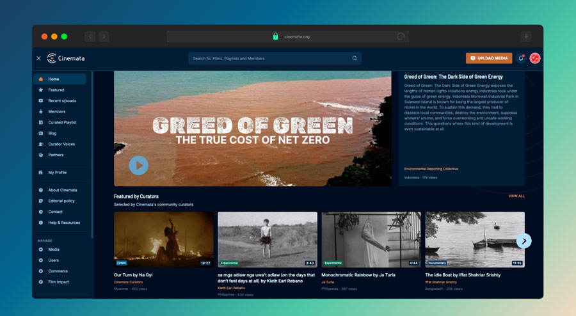This screenshot has height=316, width=576.
Task: Click the Upload Media button
Action: (488, 58)
